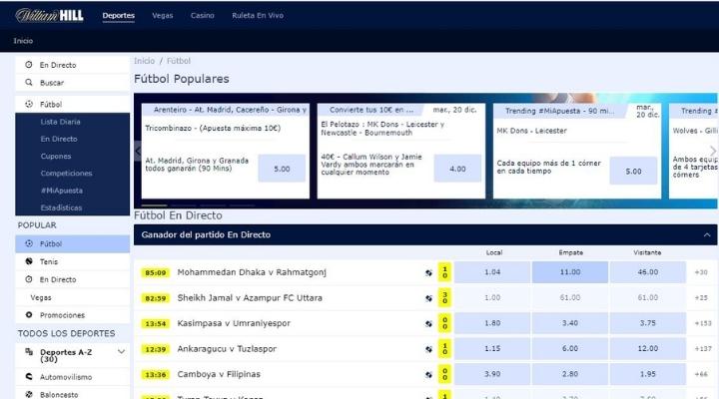
Task: Select 4.00 odds for Callum Wilson y Jamie Vardy
Action: point(457,169)
